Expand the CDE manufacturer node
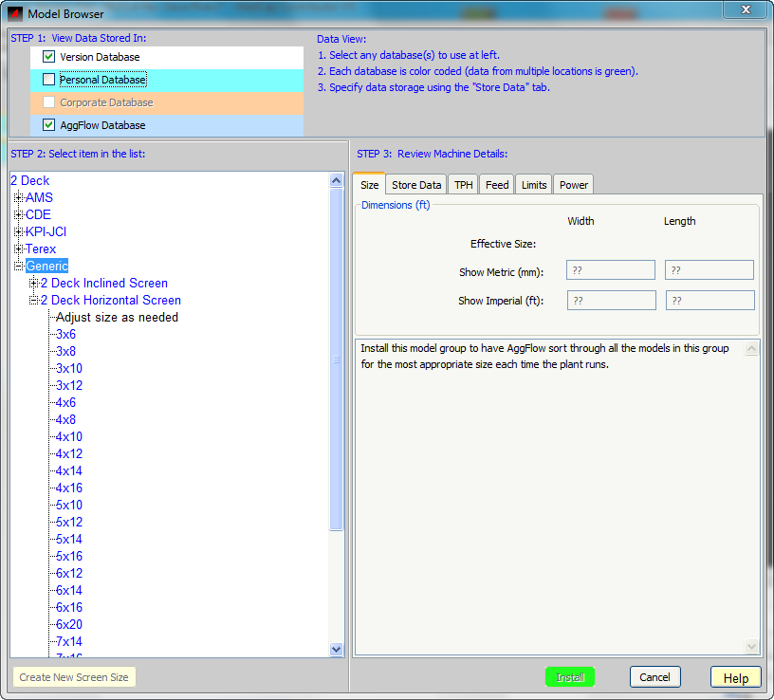The image size is (774, 700). point(18,214)
